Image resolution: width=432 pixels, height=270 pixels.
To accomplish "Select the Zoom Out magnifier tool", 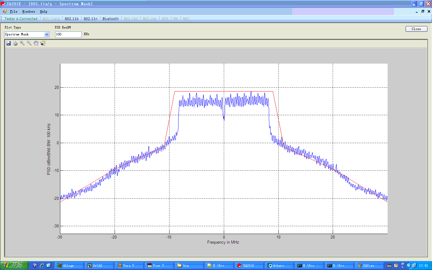I will (29, 43).
